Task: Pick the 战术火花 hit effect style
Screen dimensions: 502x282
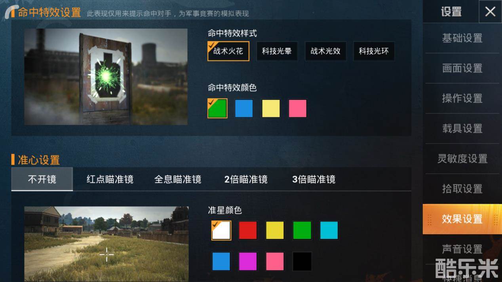Action: pyautogui.click(x=228, y=51)
